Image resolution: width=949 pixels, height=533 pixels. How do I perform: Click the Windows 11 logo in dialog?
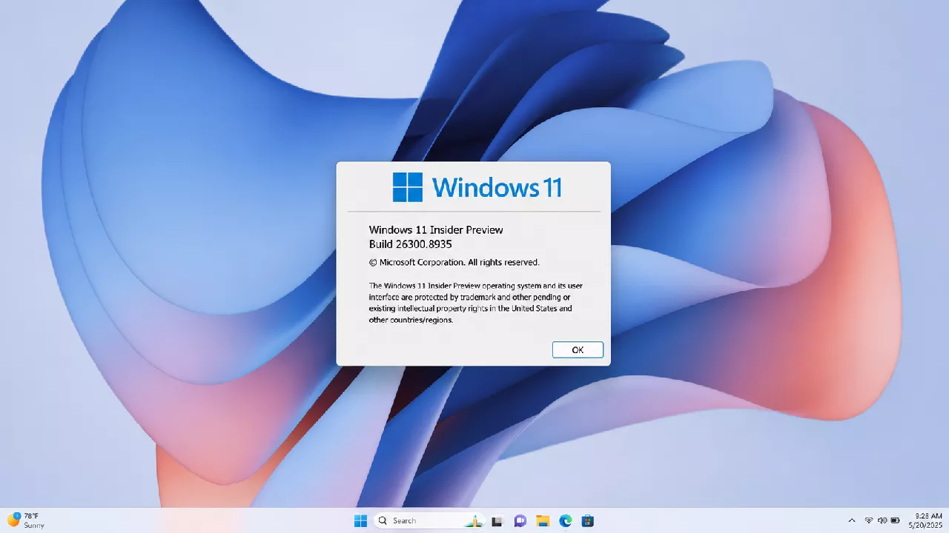point(477,187)
